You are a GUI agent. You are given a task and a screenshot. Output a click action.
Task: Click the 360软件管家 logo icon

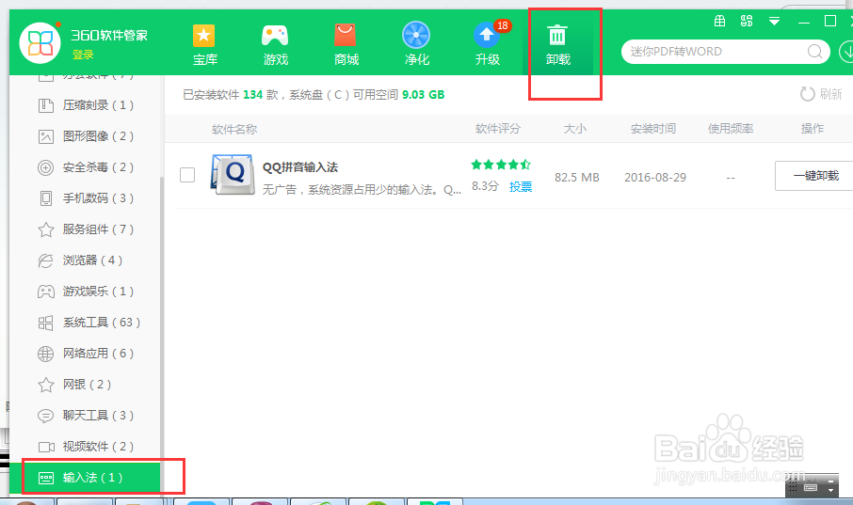click(40, 43)
